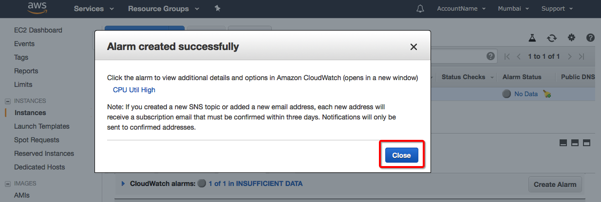The width and height of the screenshot is (601, 202).
Task: Click the alarm bell icon beside No Data
Action: [547, 94]
